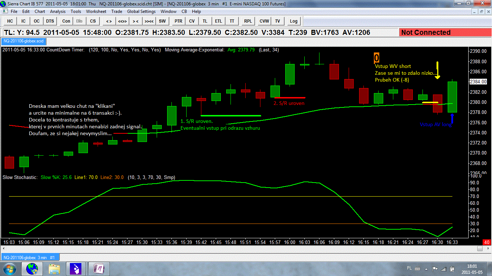Click the '1. S/R uroven.' chart annotation
This screenshot has height=276, width=492.
(197, 121)
